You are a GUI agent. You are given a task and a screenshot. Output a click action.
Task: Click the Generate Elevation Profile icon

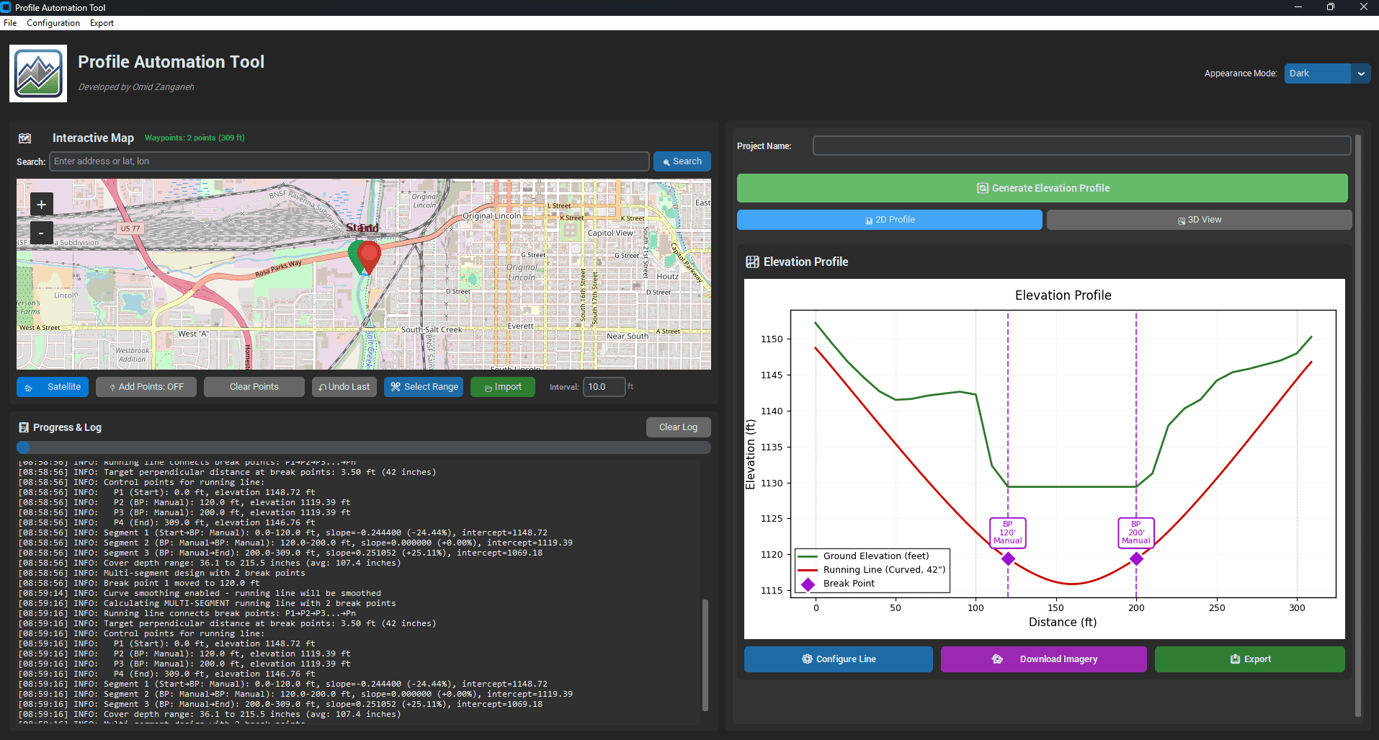pyautogui.click(x=983, y=187)
